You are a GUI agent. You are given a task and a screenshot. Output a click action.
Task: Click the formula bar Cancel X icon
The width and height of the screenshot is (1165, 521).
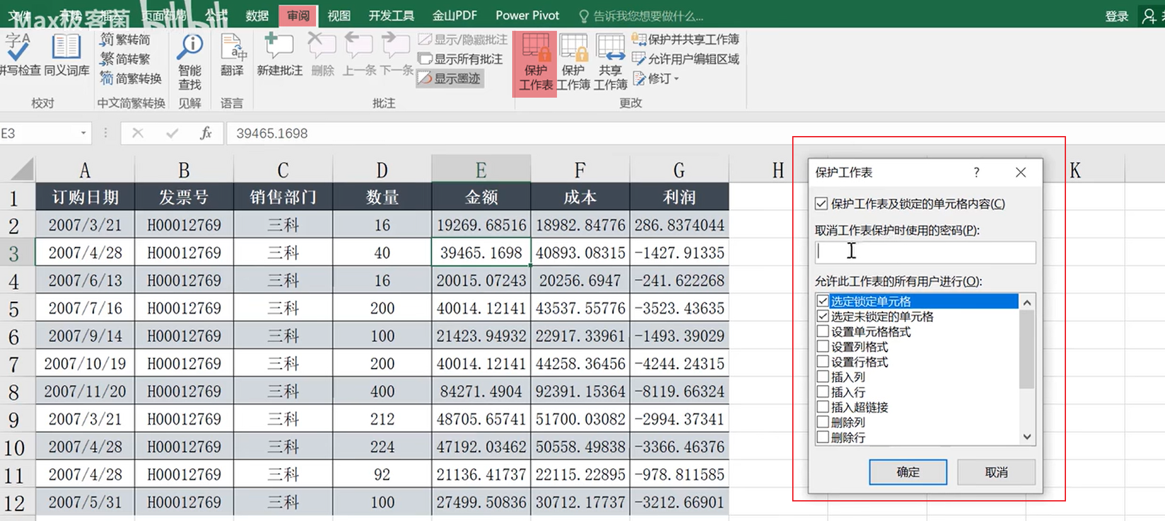pos(138,133)
